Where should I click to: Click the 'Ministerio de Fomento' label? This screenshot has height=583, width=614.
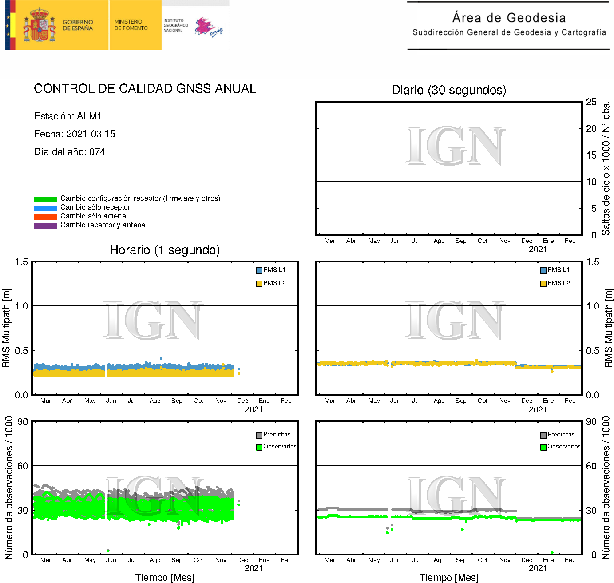(x=131, y=25)
